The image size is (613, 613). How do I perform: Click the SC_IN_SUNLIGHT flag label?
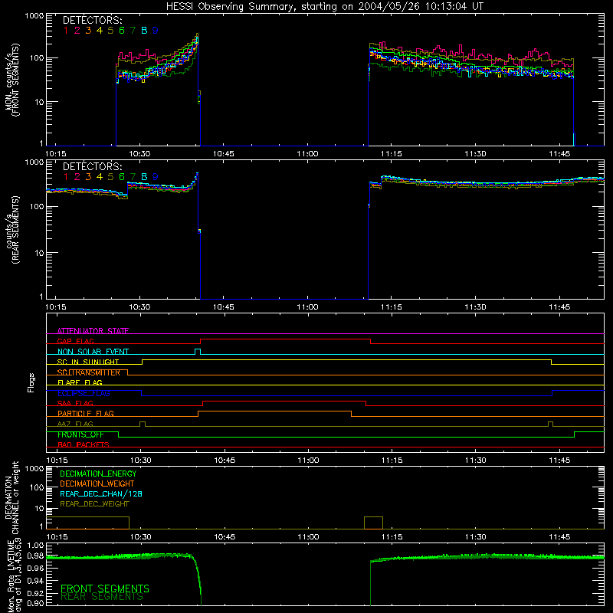tap(88, 362)
